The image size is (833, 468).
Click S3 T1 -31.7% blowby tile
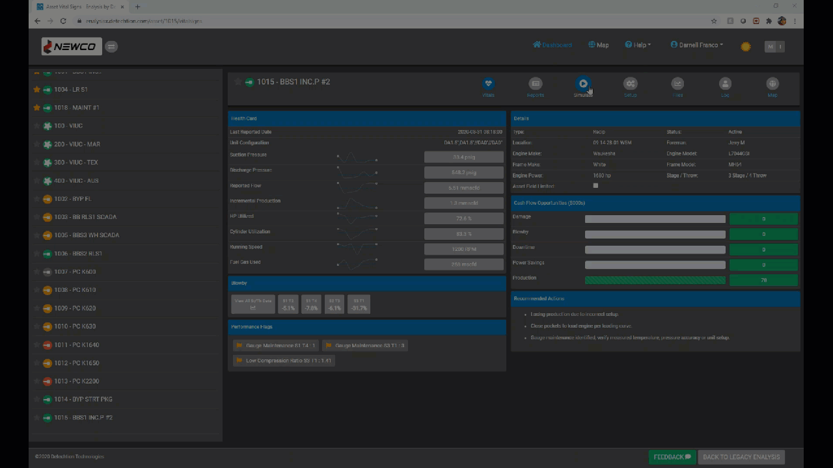359,304
